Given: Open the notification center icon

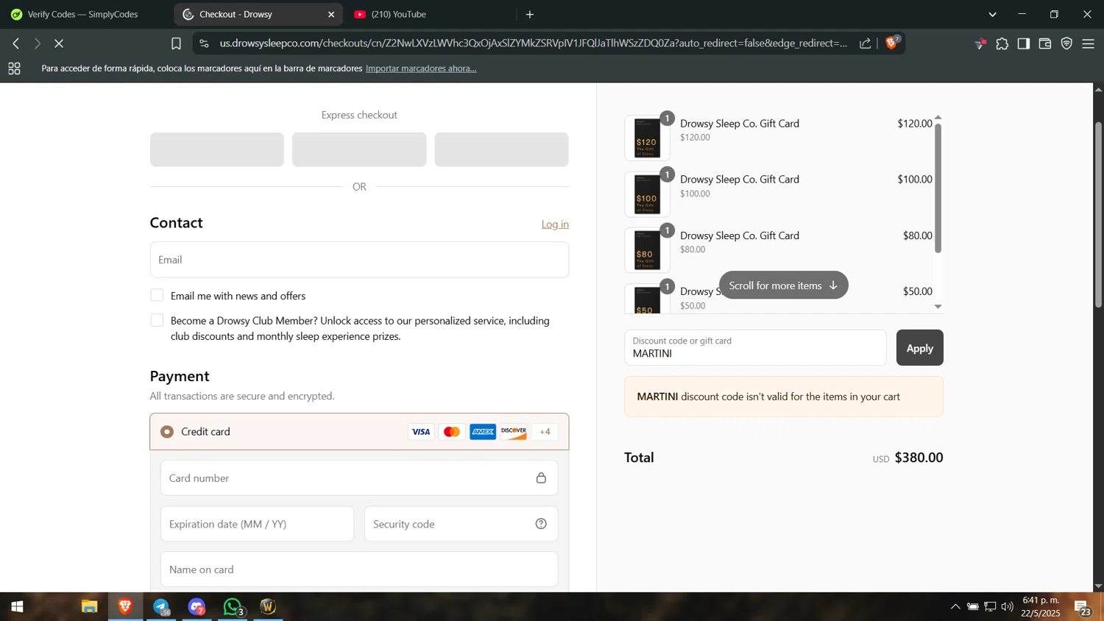Looking at the screenshot, I should pyautogui.click(x=1082, y=608).
